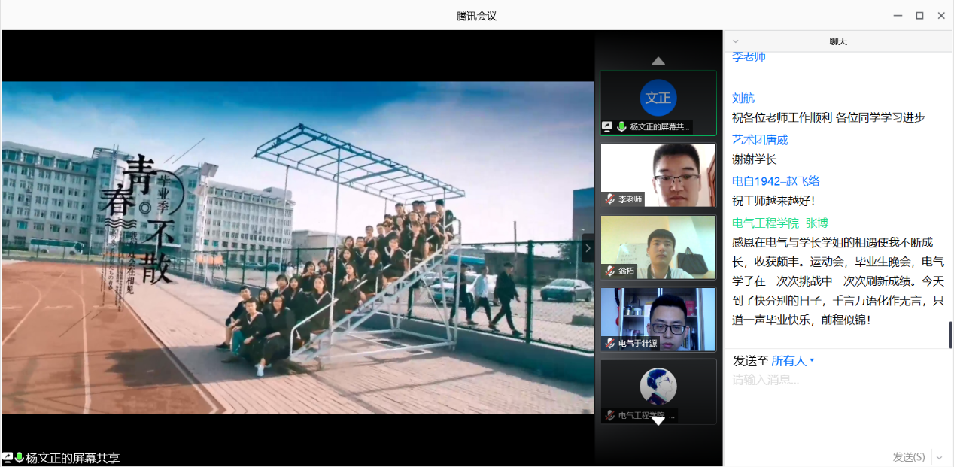Click green mic icon in 杨文正 tile

[621, 127]
